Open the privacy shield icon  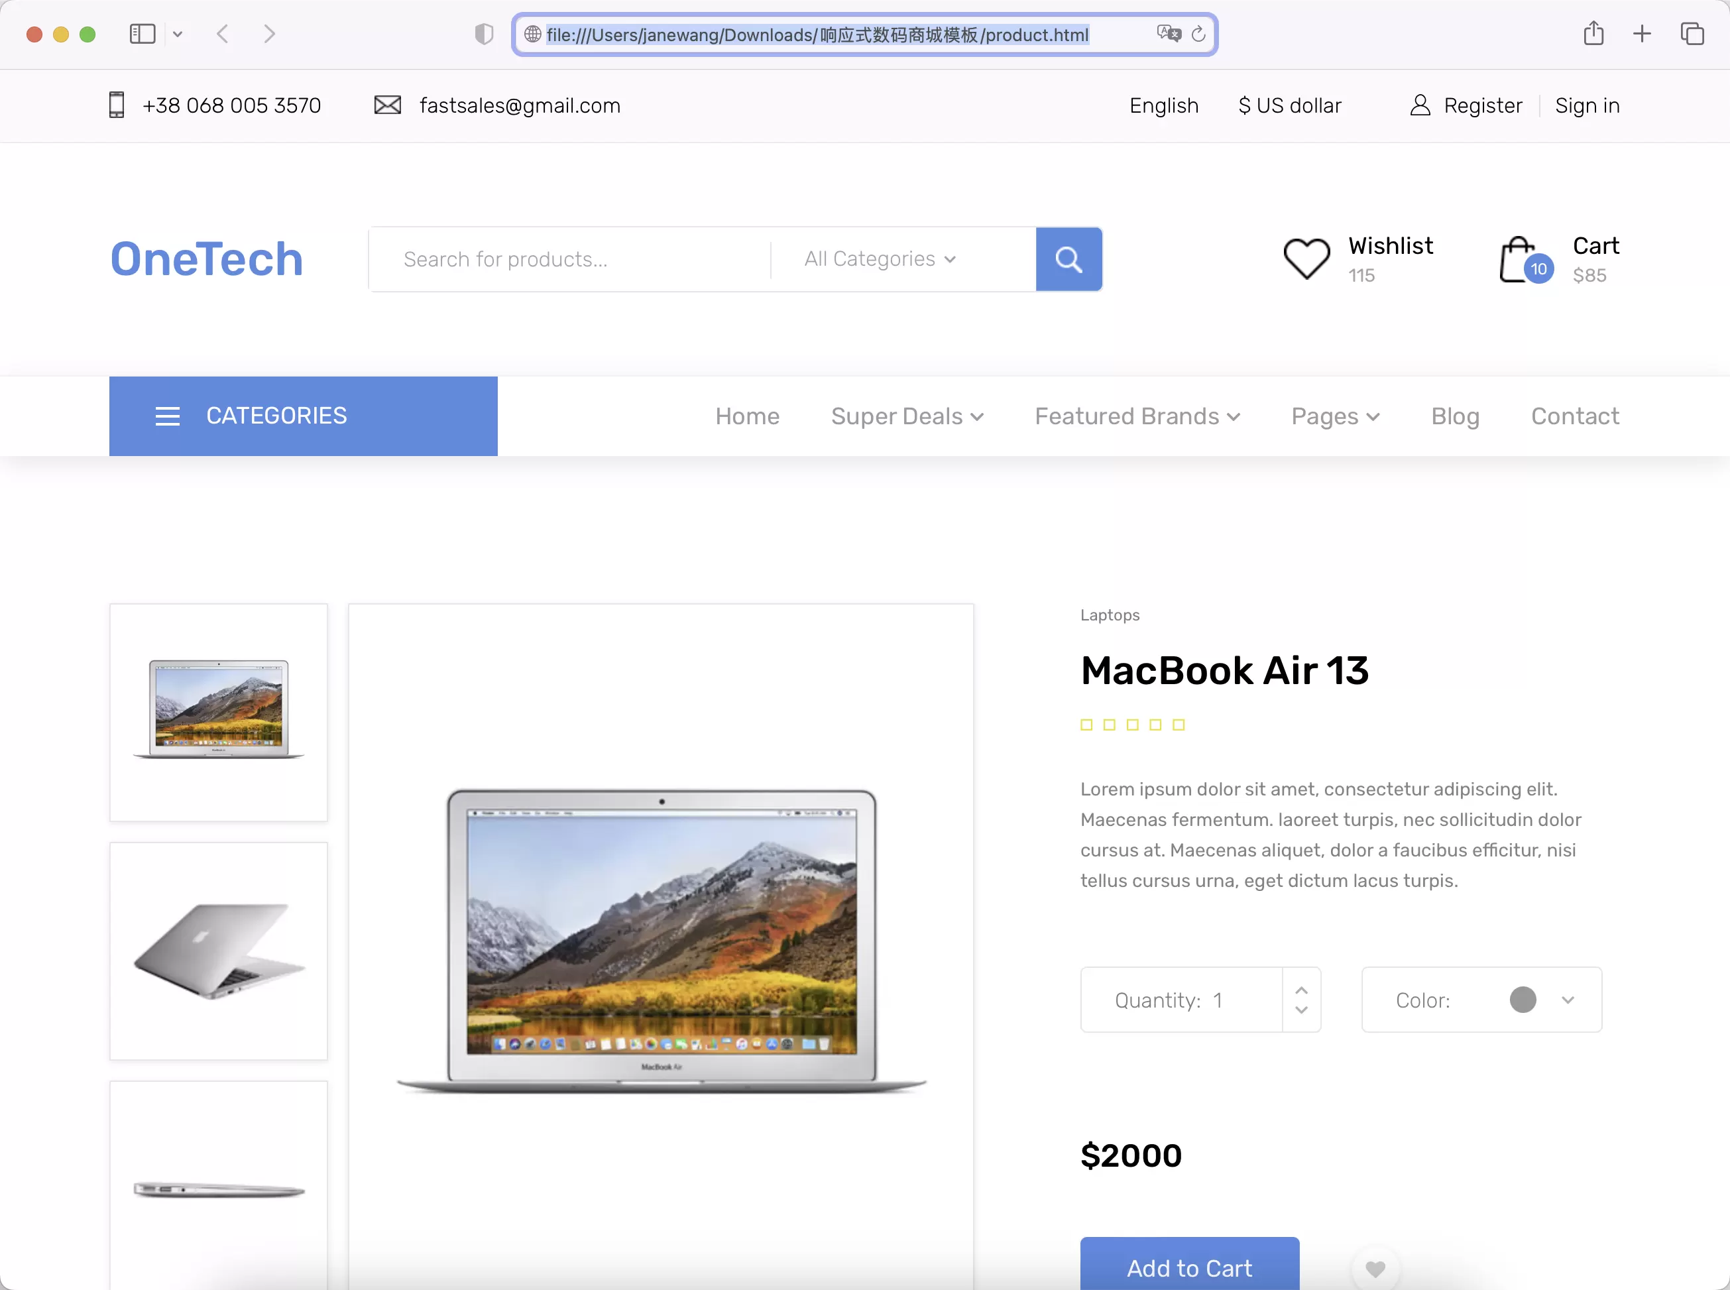pyautogui.click(x=484, y=34)
